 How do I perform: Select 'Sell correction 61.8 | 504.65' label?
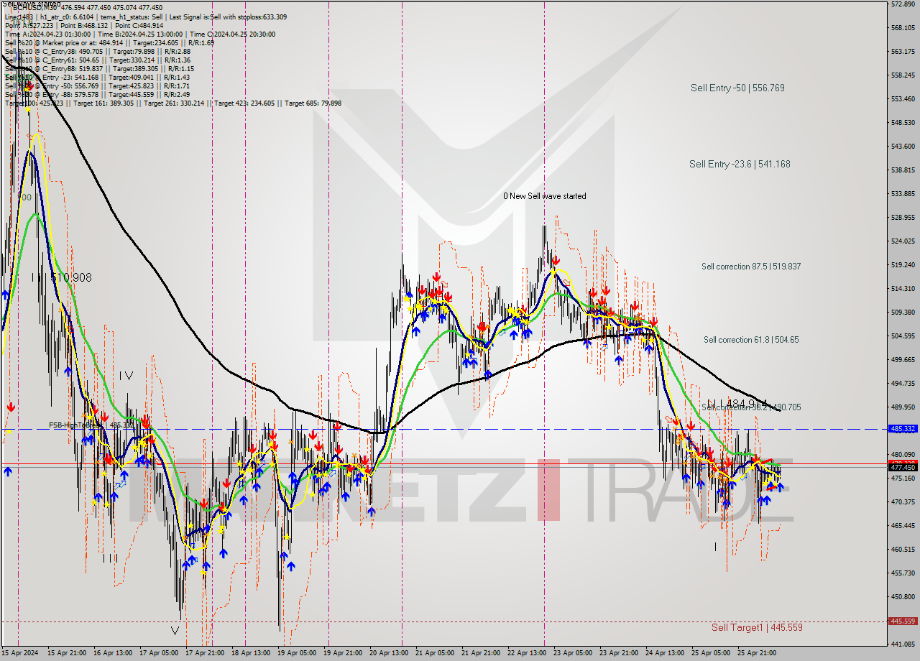click(751, 340)
